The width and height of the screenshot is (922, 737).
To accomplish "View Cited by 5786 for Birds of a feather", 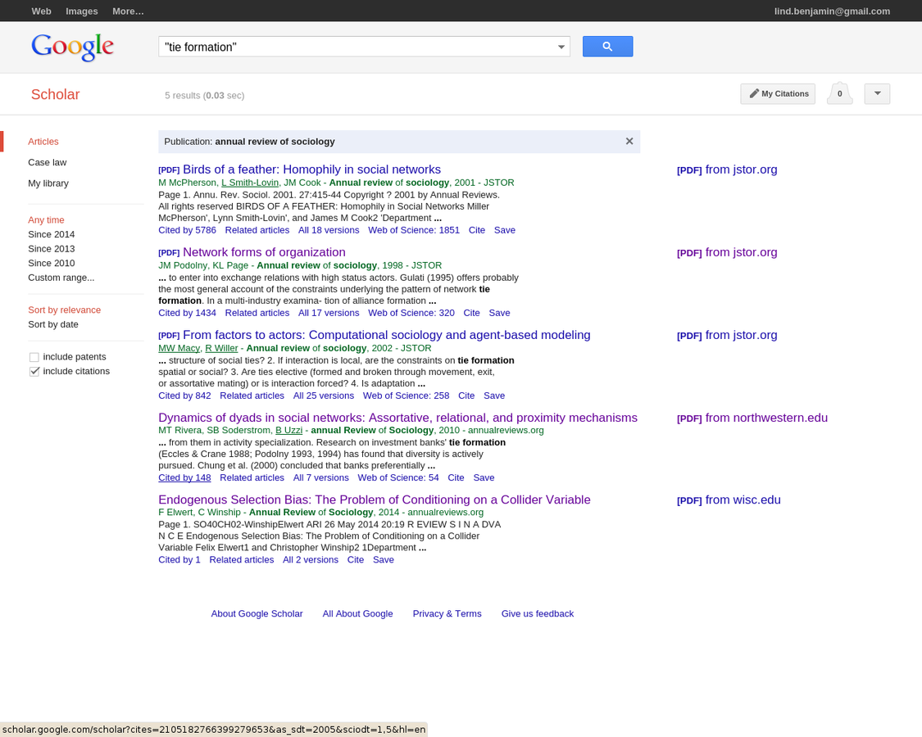I will click(187, 230).
